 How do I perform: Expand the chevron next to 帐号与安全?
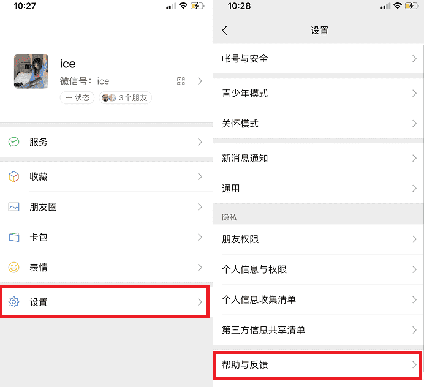pyautogui.click(x=414, y=59)
